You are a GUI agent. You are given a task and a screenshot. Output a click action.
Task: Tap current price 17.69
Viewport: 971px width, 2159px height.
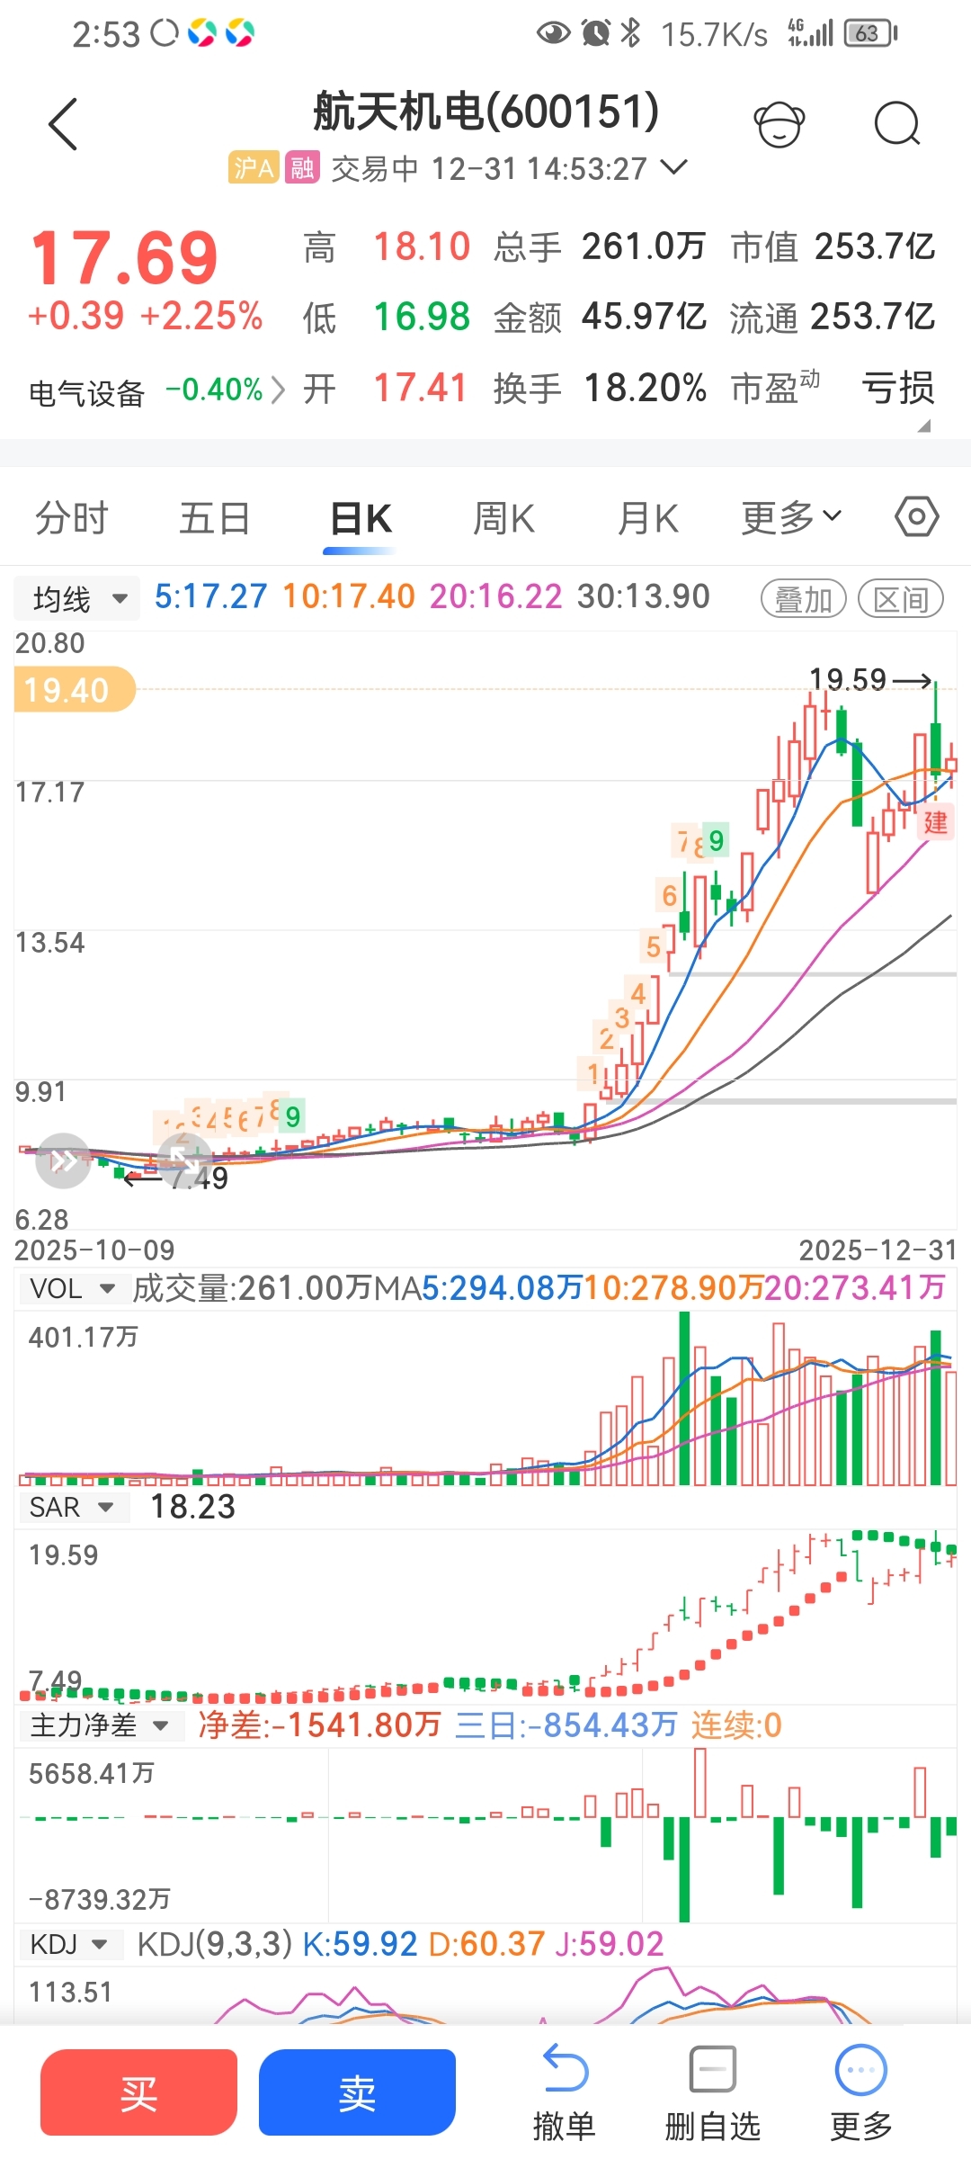pyautogui.click(x=124, y=258)
